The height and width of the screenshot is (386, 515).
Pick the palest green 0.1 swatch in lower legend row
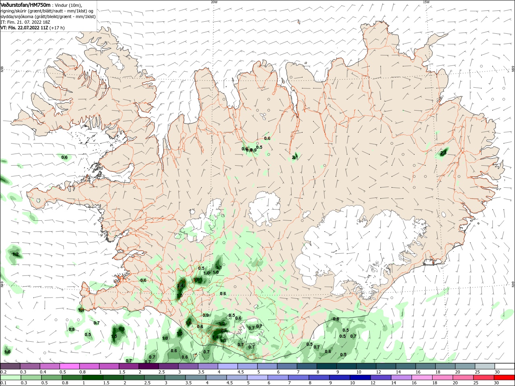[x=11, y=378]
